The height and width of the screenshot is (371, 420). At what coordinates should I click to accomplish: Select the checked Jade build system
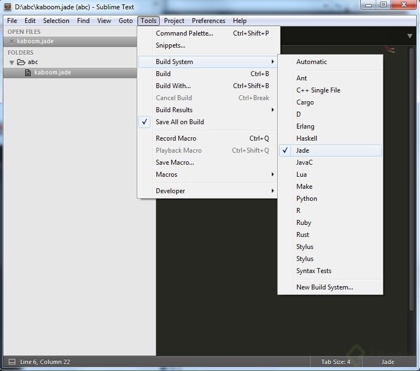point(330,150)
